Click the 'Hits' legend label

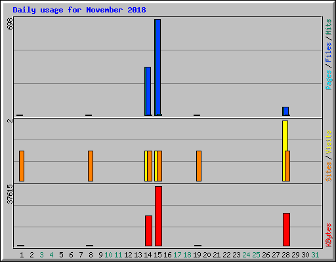click(x=329, y=27)
